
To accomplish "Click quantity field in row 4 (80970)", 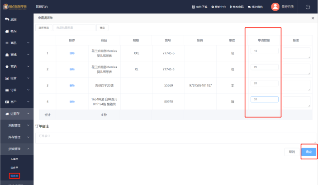I will pyautogui.click(x=265, y=99).
